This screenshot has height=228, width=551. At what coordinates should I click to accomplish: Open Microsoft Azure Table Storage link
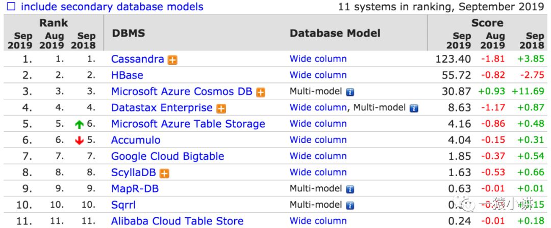(x=188, y=124)
